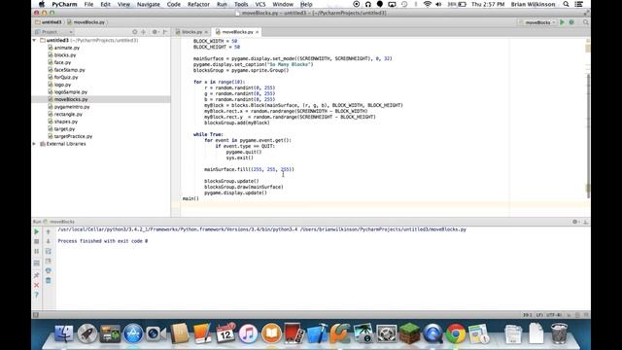Open the Refactor menu
This screenshot has height=350, width=622.
(198, 4)
